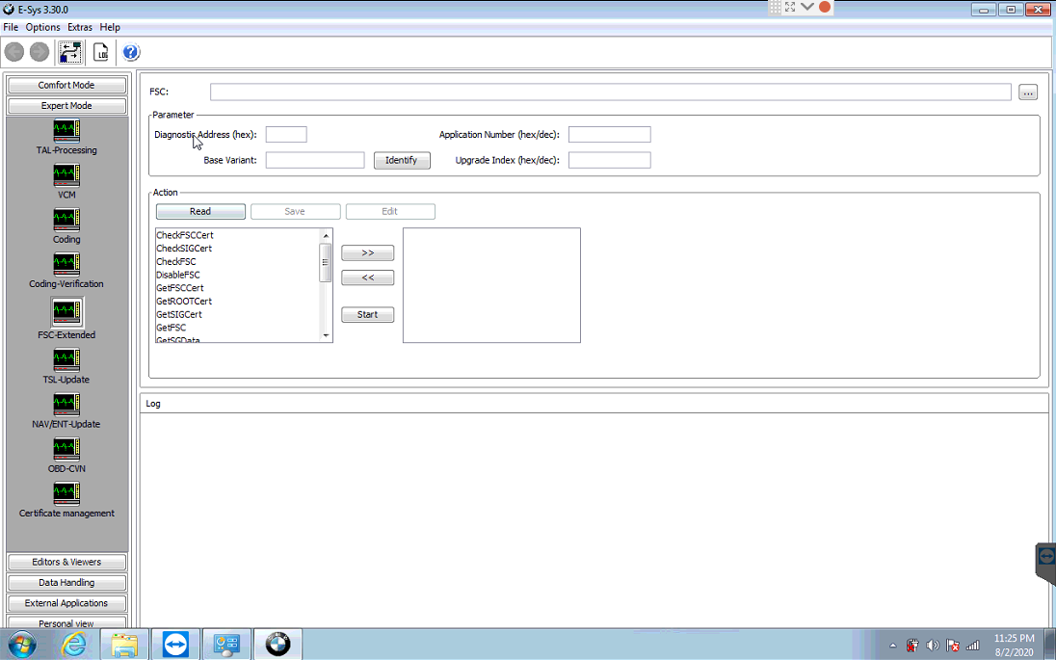Open the File menu
This screenshot has height=660, width=1056.
pyautogui.click(x=11, y=27)
